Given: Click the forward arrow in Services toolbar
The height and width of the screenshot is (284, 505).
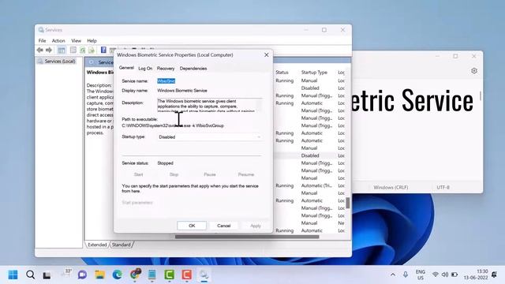Looking at the screenshot, I should [x=49, y=50].
